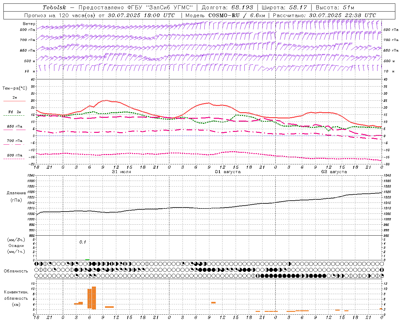The width and height of the screenshot is (400, 320).
Task: Click the 'Ветер' wind panel label
Action: pyautogui.click(x=29, y=24)
